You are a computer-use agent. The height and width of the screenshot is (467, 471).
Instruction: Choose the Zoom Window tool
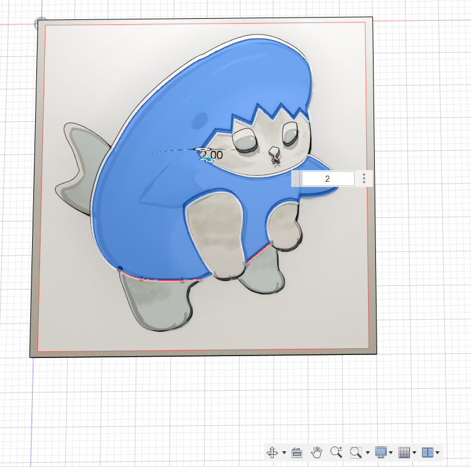(x=355, y=452)
